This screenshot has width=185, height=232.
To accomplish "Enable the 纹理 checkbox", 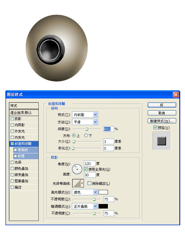I will point(15,156).
